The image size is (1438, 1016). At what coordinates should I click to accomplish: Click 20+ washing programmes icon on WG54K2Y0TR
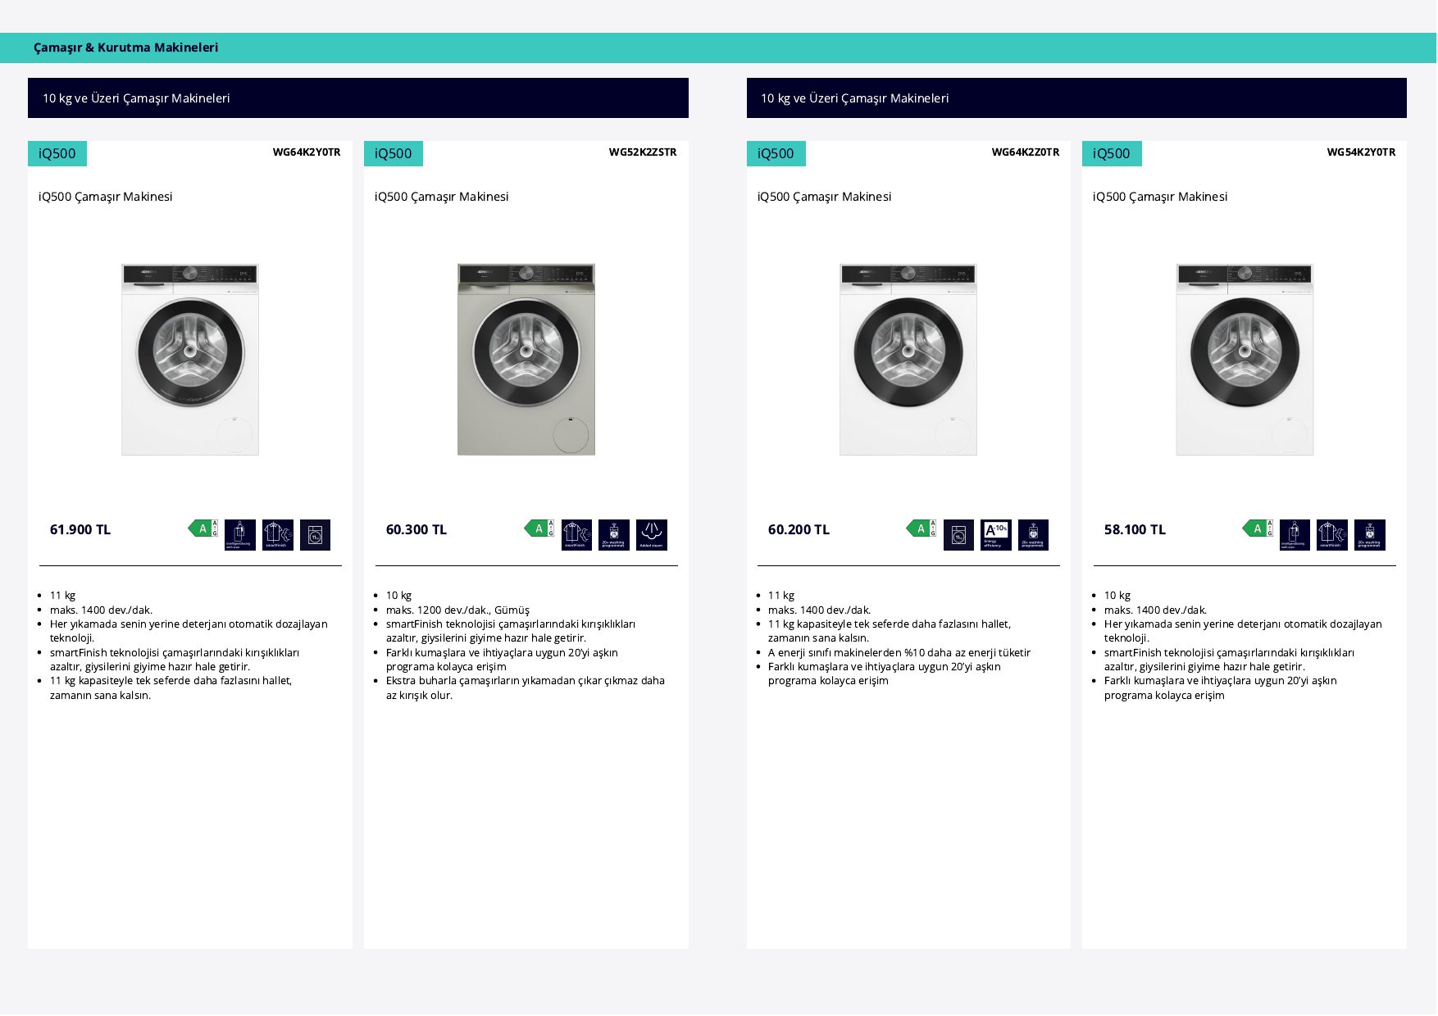point(1370,535)
